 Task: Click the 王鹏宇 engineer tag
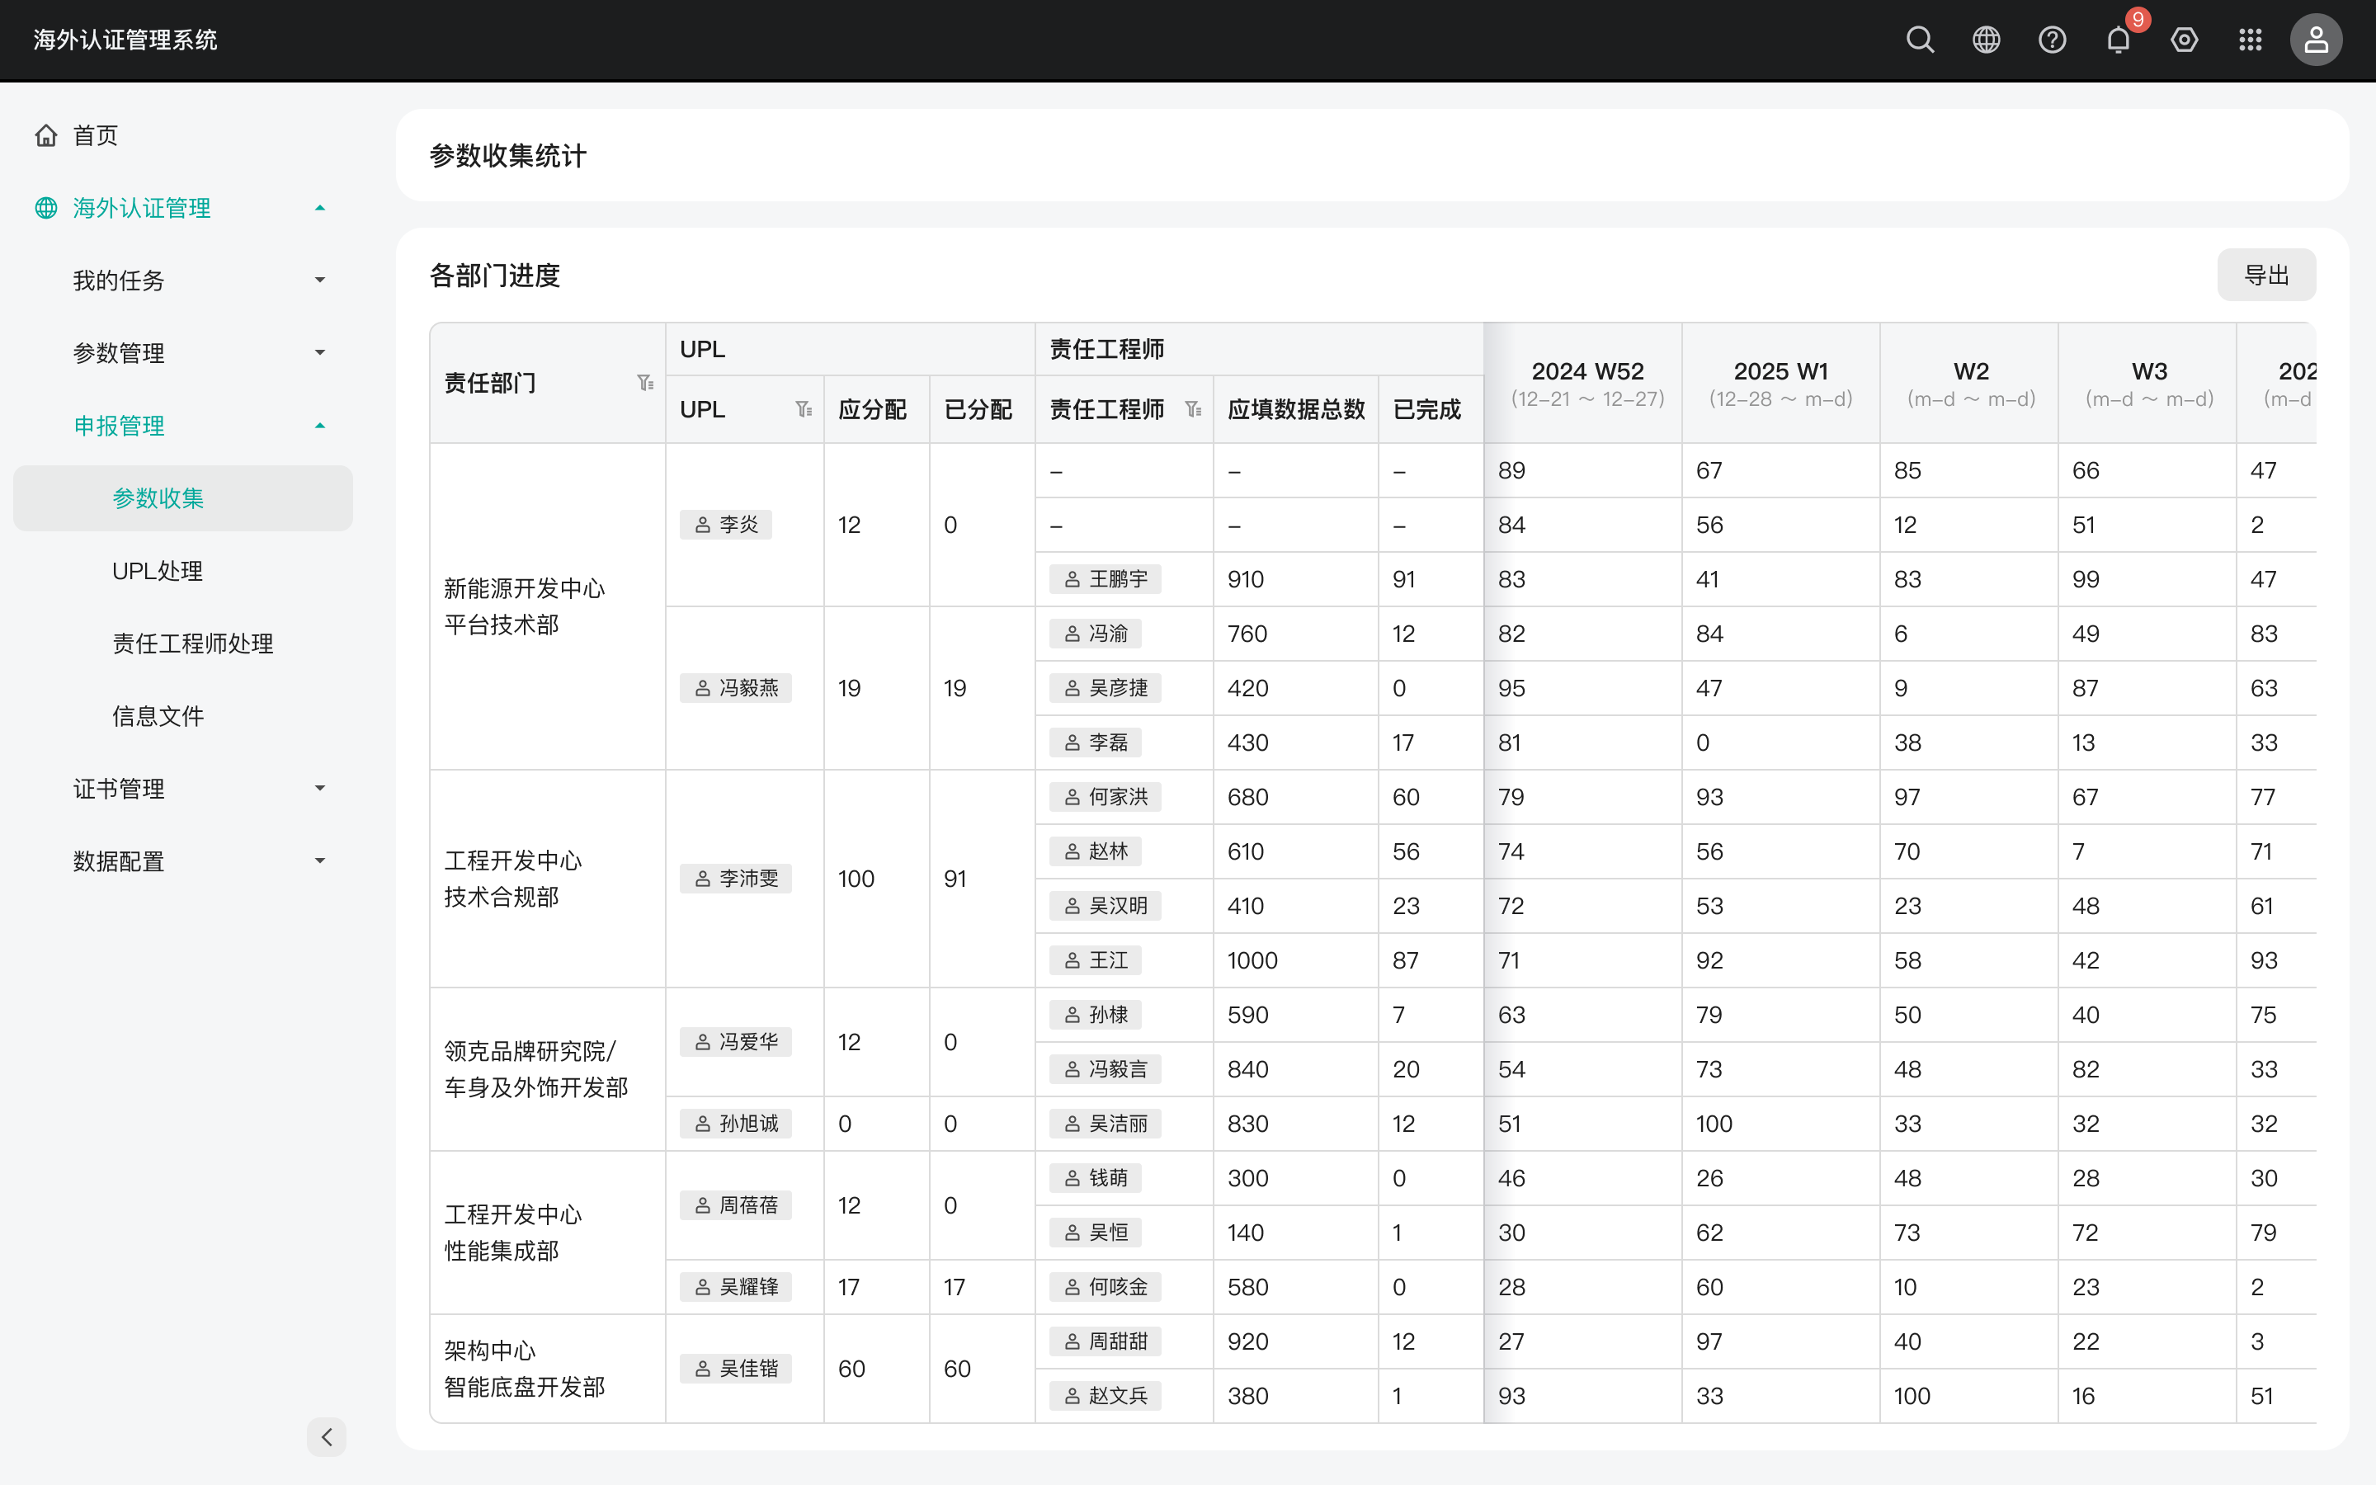1105,579
